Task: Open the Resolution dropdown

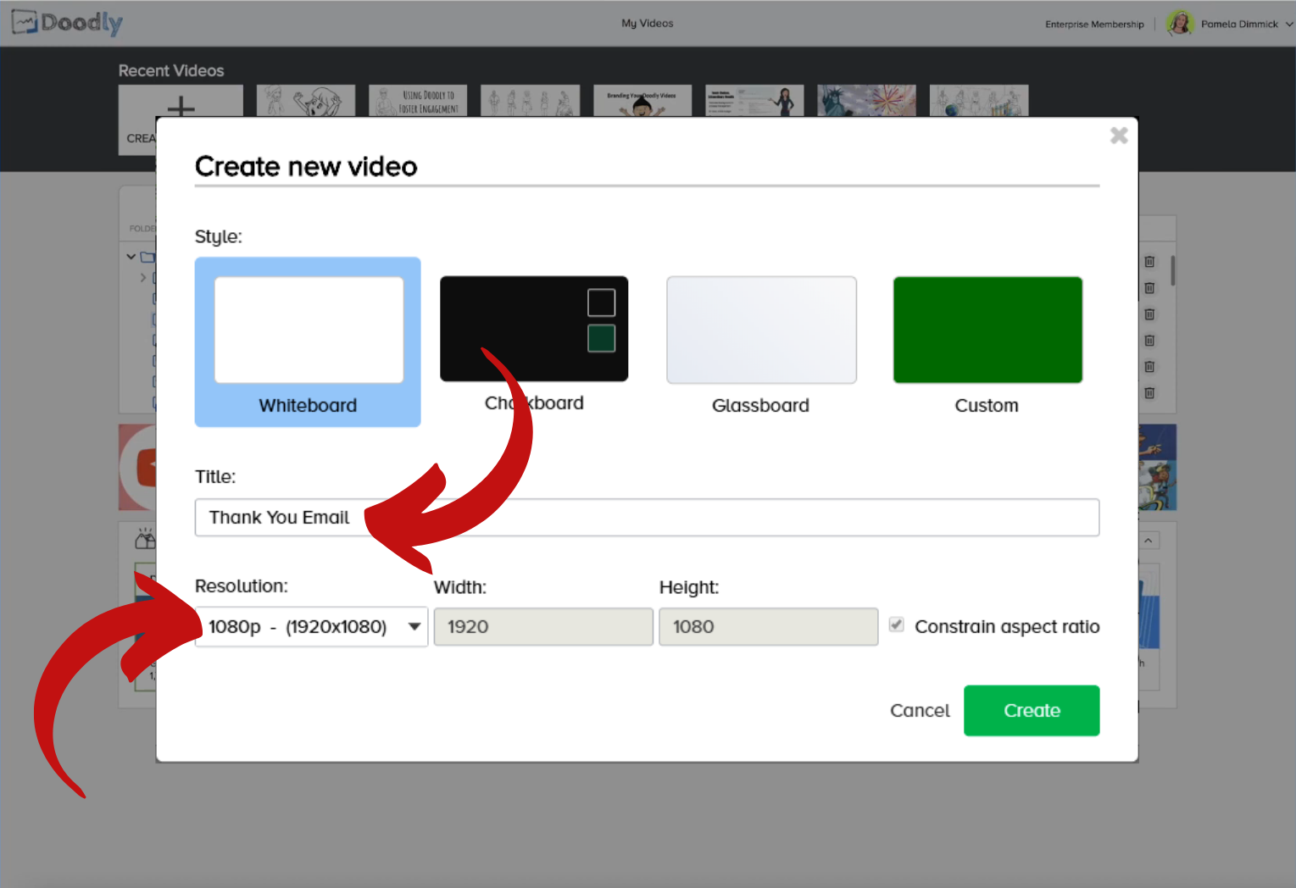Action: (311, 627)
